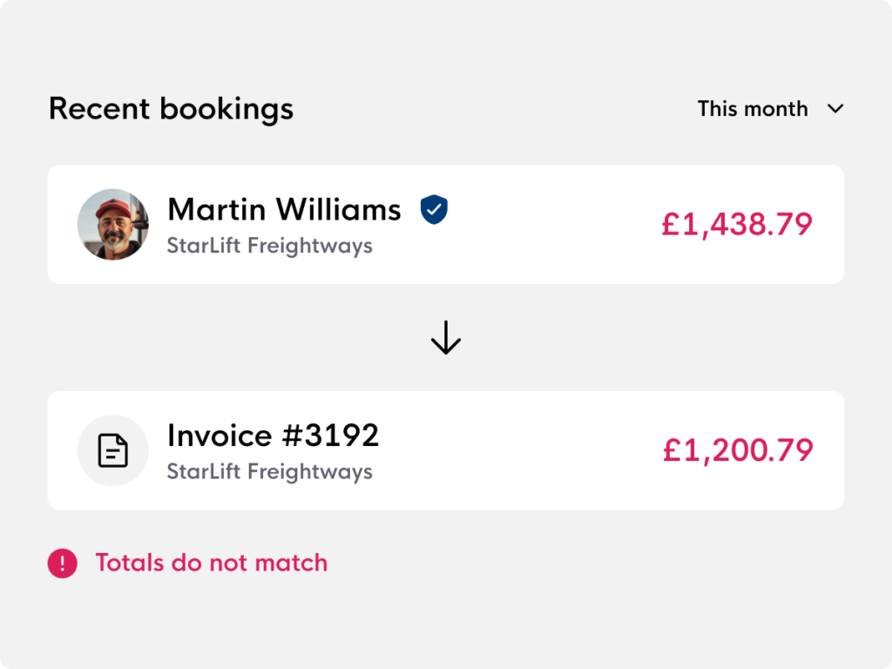Click the Recent bookings heading
Image resolution: width=892 pixels, height=669 pixels.
(x=172, y=109)
